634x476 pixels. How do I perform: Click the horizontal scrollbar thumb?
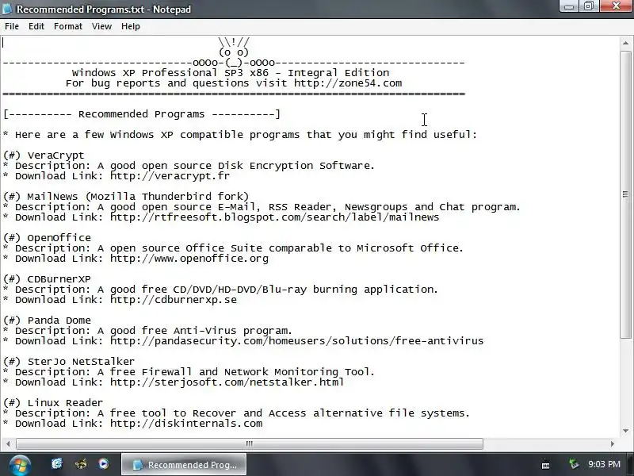pyautogui.click(x=250, y=443)
